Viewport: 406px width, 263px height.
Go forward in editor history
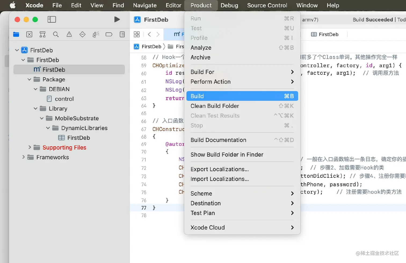click(158, 34)
